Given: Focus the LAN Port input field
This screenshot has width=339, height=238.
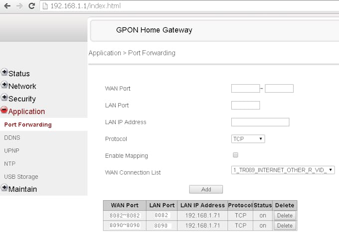Looking at the screenshot, I should (245, 105).
